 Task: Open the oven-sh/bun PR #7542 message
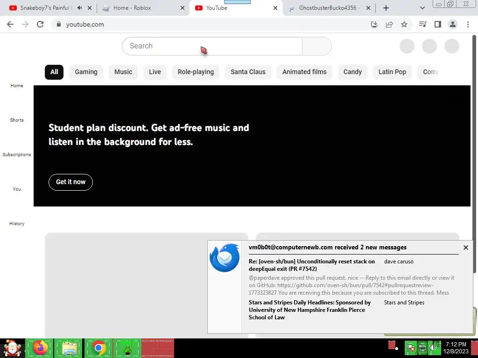coord(312,265)
